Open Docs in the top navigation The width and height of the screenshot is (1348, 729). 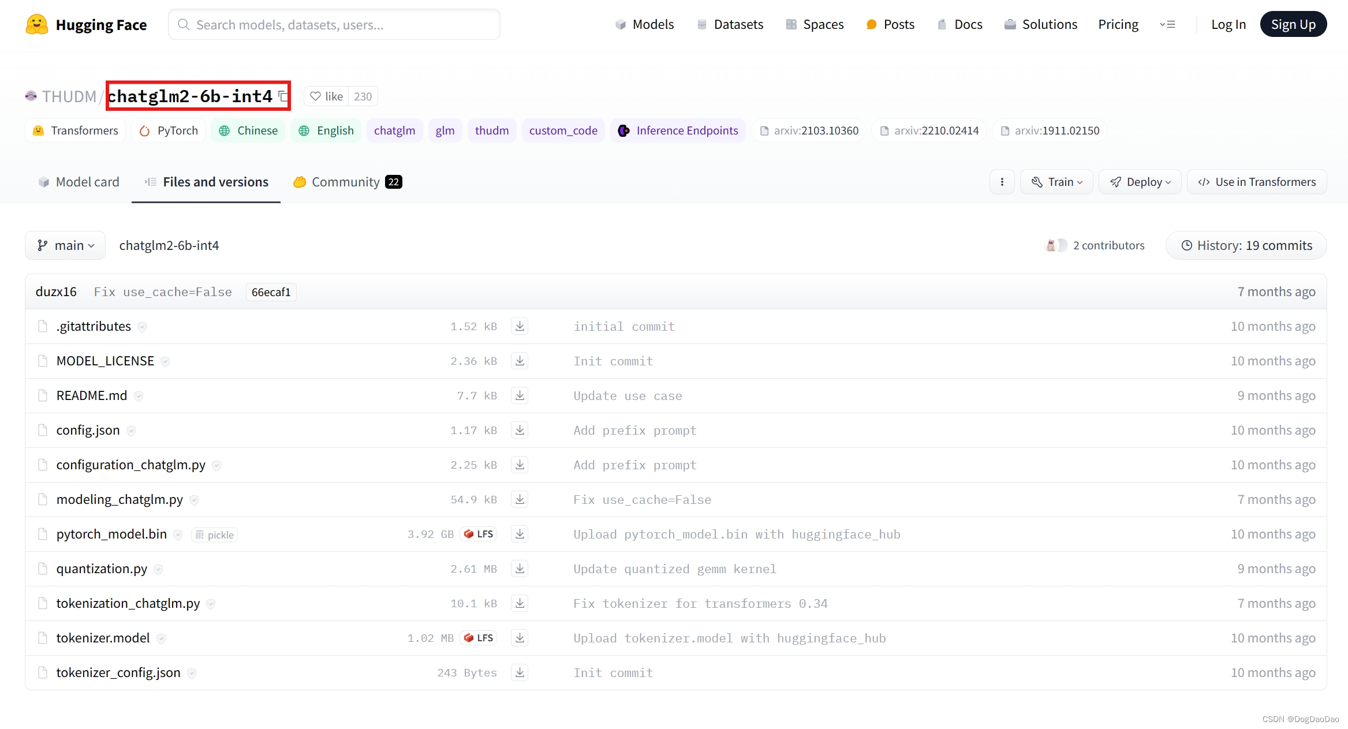[x=959, y=24]
